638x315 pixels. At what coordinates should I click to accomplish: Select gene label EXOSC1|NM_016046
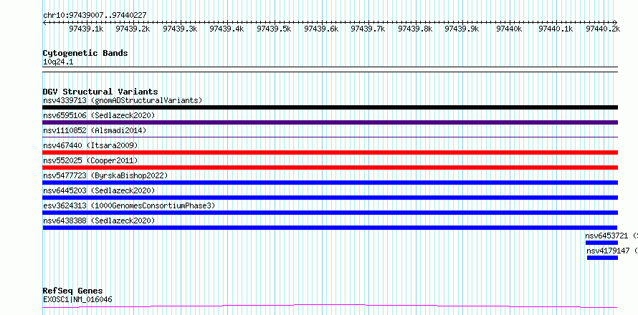pos(77,300)
